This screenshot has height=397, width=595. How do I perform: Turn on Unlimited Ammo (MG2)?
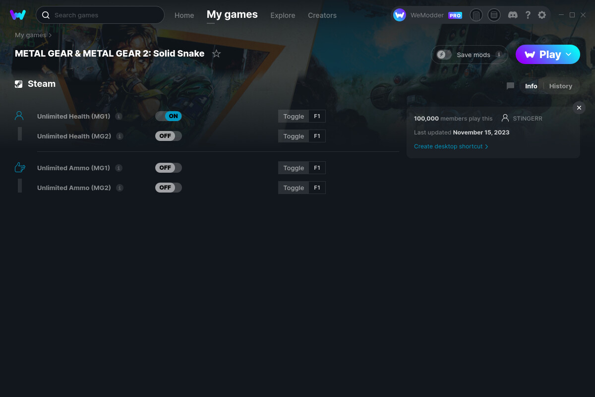(169, 188)
